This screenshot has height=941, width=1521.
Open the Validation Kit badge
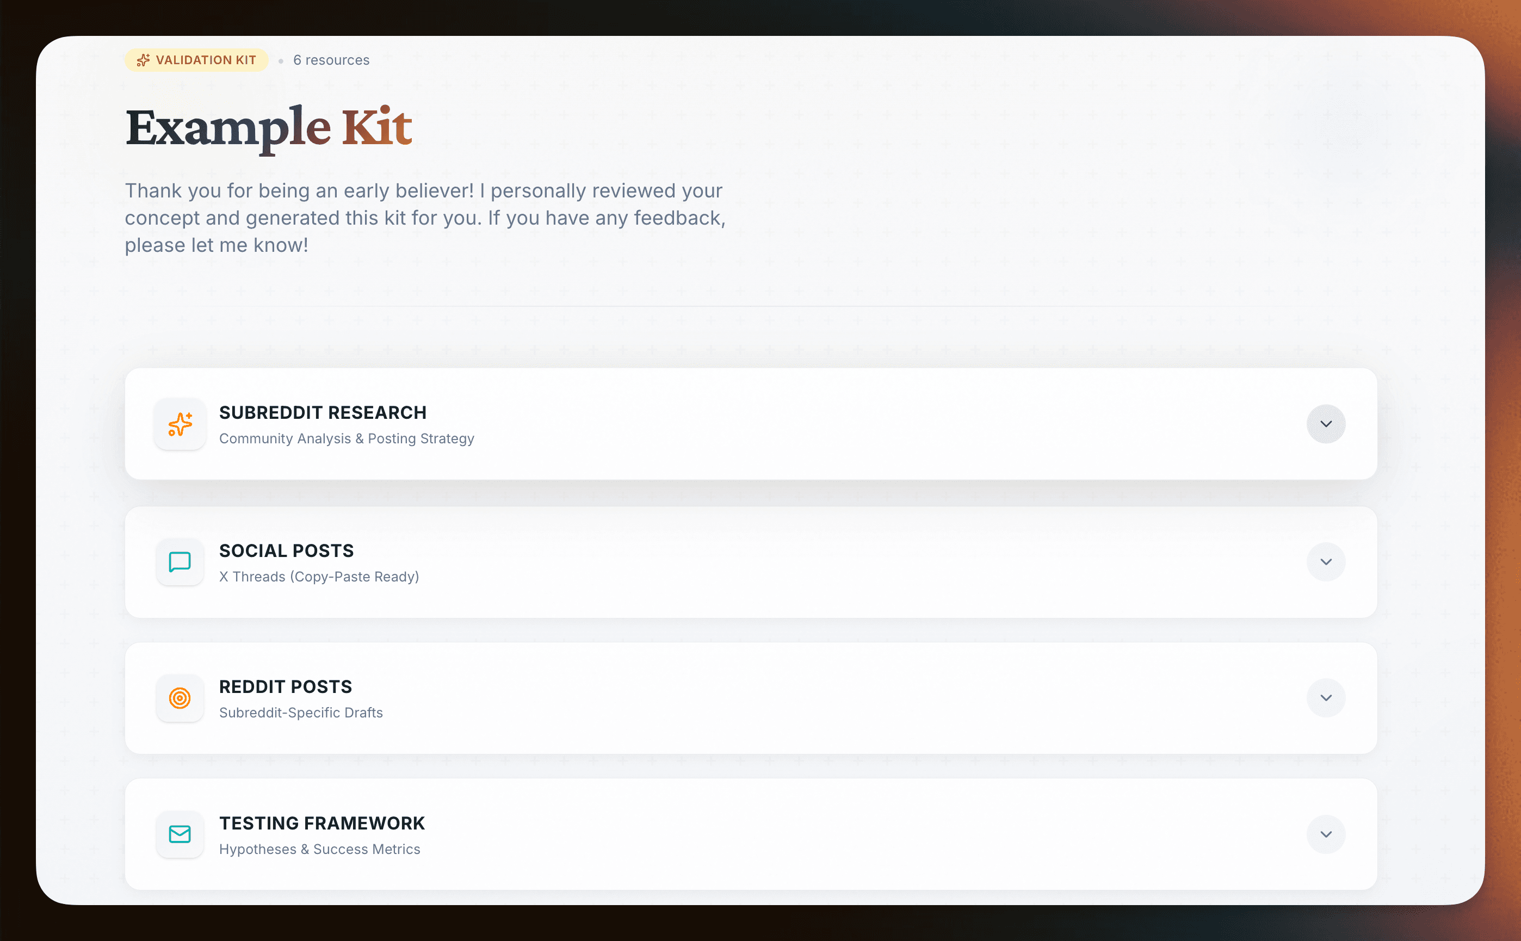pyautogui.click(x=196, y=60)
